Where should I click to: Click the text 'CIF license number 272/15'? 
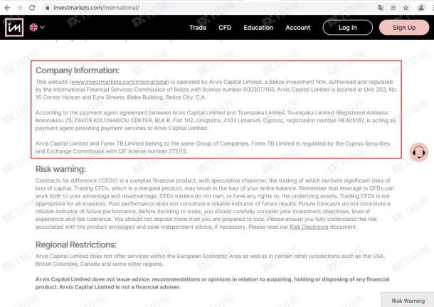[152, 151]
